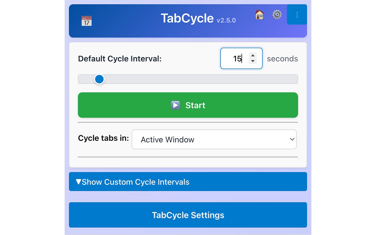The image size is (376, 235).
Task: Click the triangle beside Show Custom Cycle Intervals
Action: 78,182
